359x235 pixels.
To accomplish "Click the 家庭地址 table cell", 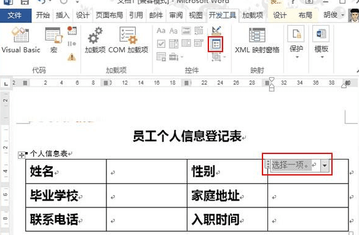I will pyautogui.click(x=227, y=196).
